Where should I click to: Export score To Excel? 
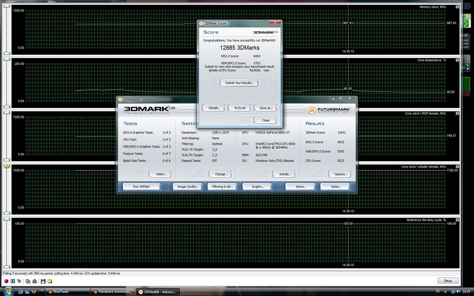coord(240,108)
